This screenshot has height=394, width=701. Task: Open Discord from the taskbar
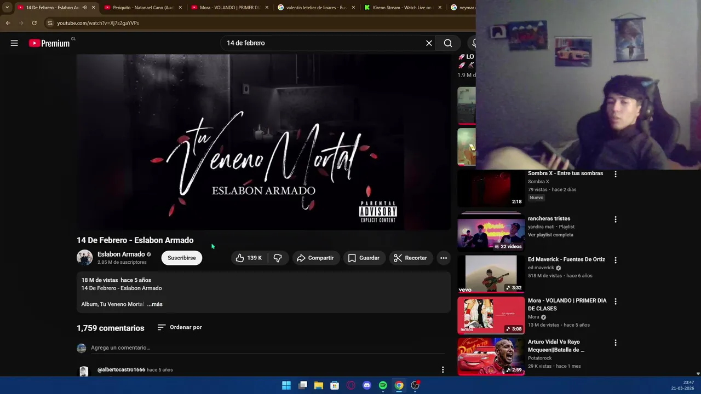coord(367,385)
